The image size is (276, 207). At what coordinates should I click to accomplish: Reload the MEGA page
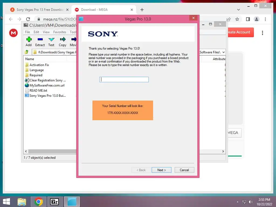pyautogui.click(x=28, y=19)
